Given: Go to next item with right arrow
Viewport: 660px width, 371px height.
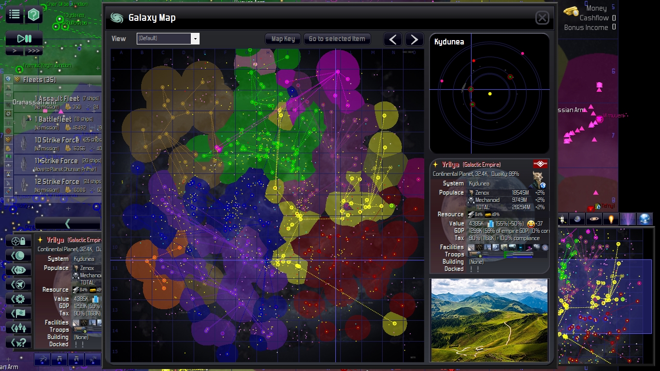Looking at the screenshot, I should coord(414,39).
